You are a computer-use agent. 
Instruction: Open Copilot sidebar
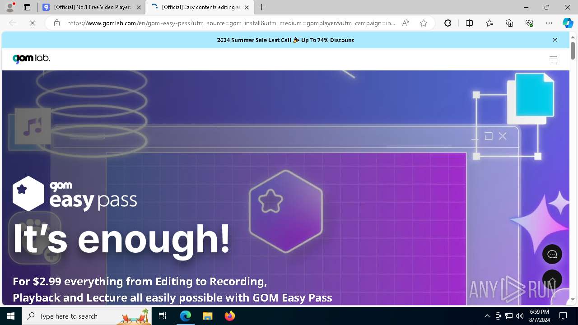pos(568,23)
